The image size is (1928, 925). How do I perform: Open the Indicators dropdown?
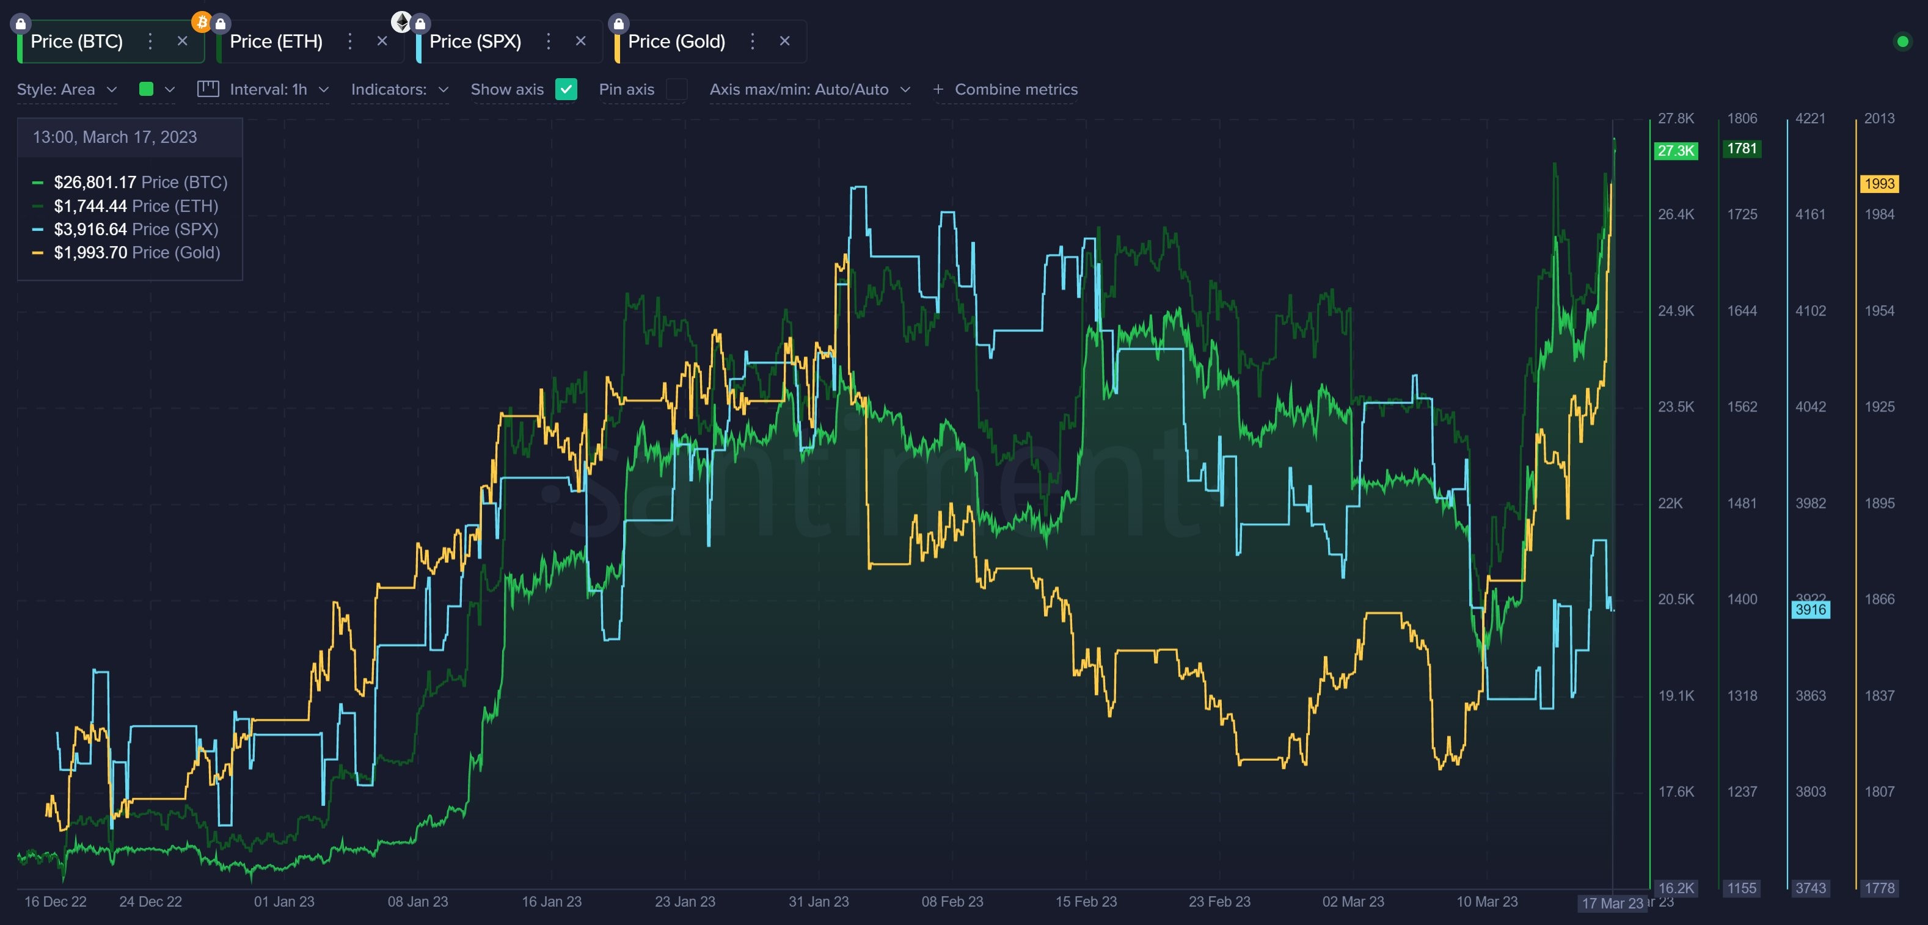tap(400, 89)
